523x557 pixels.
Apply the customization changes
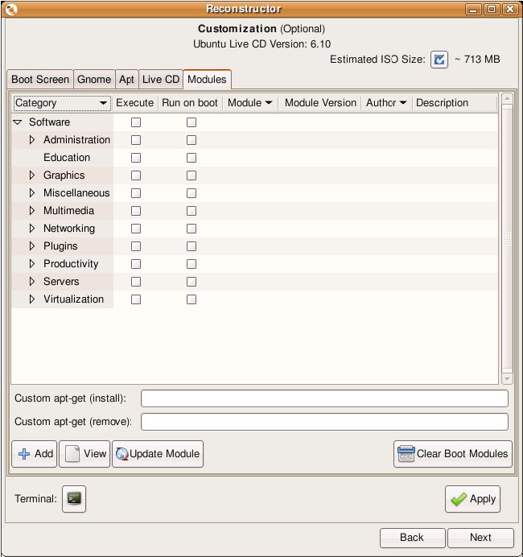[472, 499]
